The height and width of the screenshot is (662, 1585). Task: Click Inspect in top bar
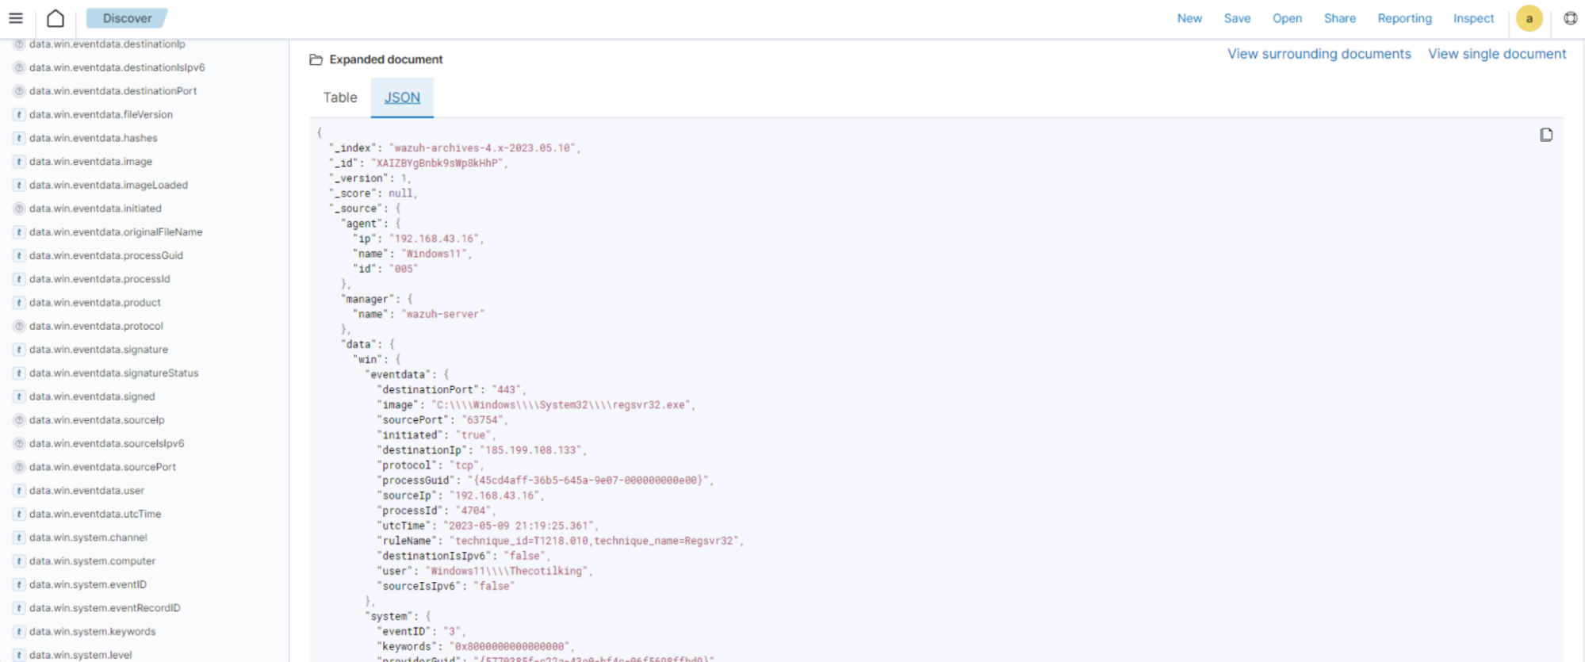pyautogui.click(x=1472, y=18)
